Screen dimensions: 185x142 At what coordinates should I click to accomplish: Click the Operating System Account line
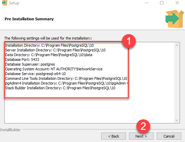[54, 69]
